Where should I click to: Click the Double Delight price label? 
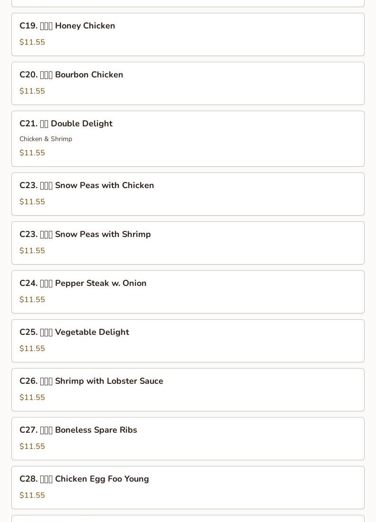click(x=32, y=153)
